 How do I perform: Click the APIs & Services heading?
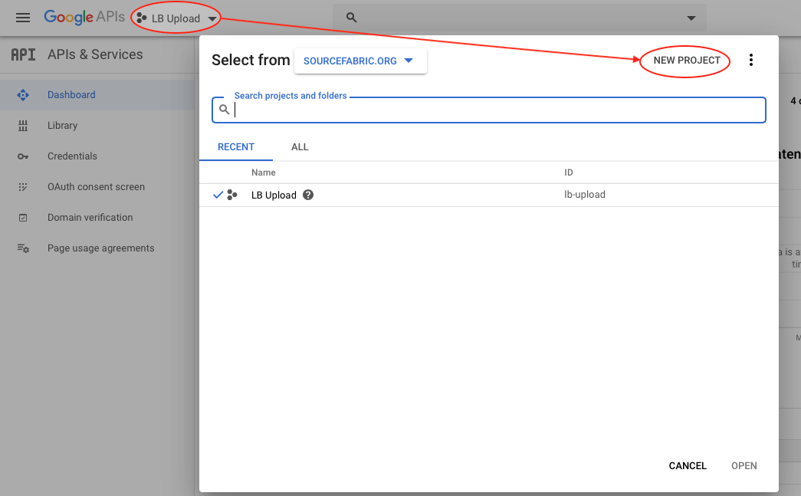tap(95, 54)
